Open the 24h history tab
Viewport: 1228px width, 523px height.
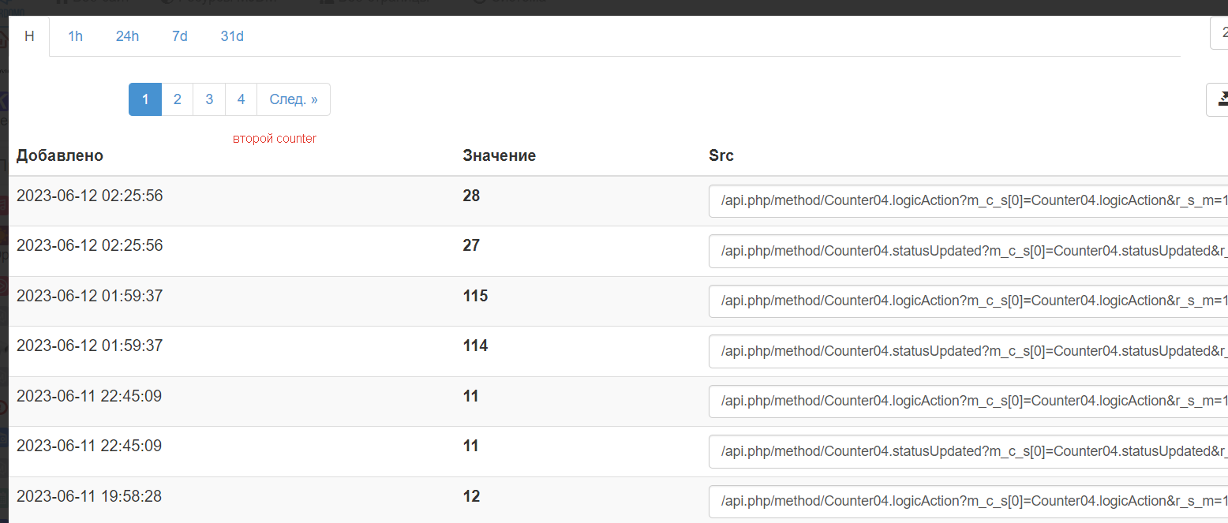[x=127, y=36]
